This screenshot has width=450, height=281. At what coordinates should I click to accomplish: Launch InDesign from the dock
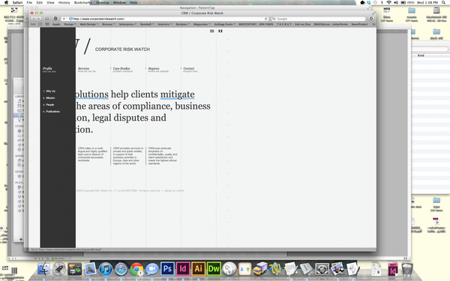[x=183, y=269]
